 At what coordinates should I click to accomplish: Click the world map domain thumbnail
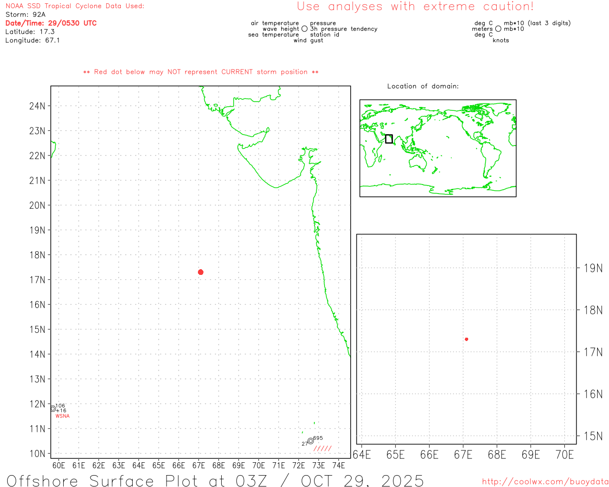point(438,148)
